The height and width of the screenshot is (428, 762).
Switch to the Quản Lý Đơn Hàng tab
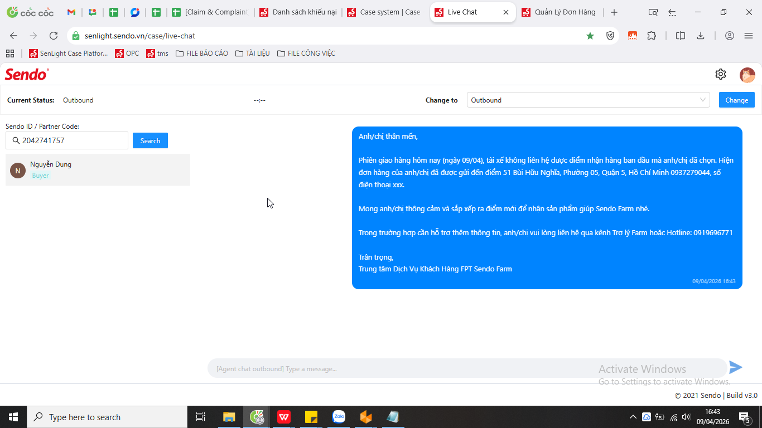pos(560,12)
